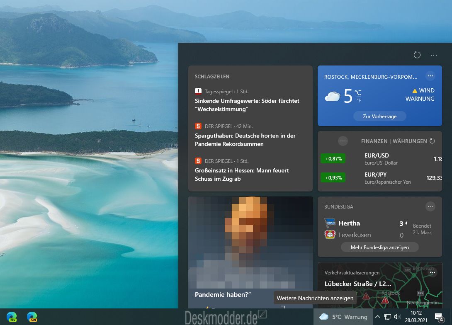
Task: Expand the hidden system tray icons
Action: pyautogui.click(x=378, y=317)
